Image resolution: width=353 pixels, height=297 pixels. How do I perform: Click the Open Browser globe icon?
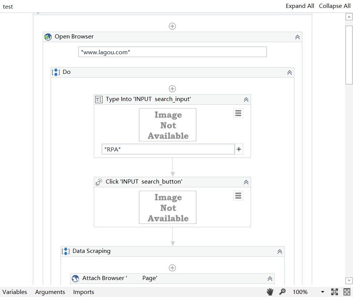coord(48,37)
